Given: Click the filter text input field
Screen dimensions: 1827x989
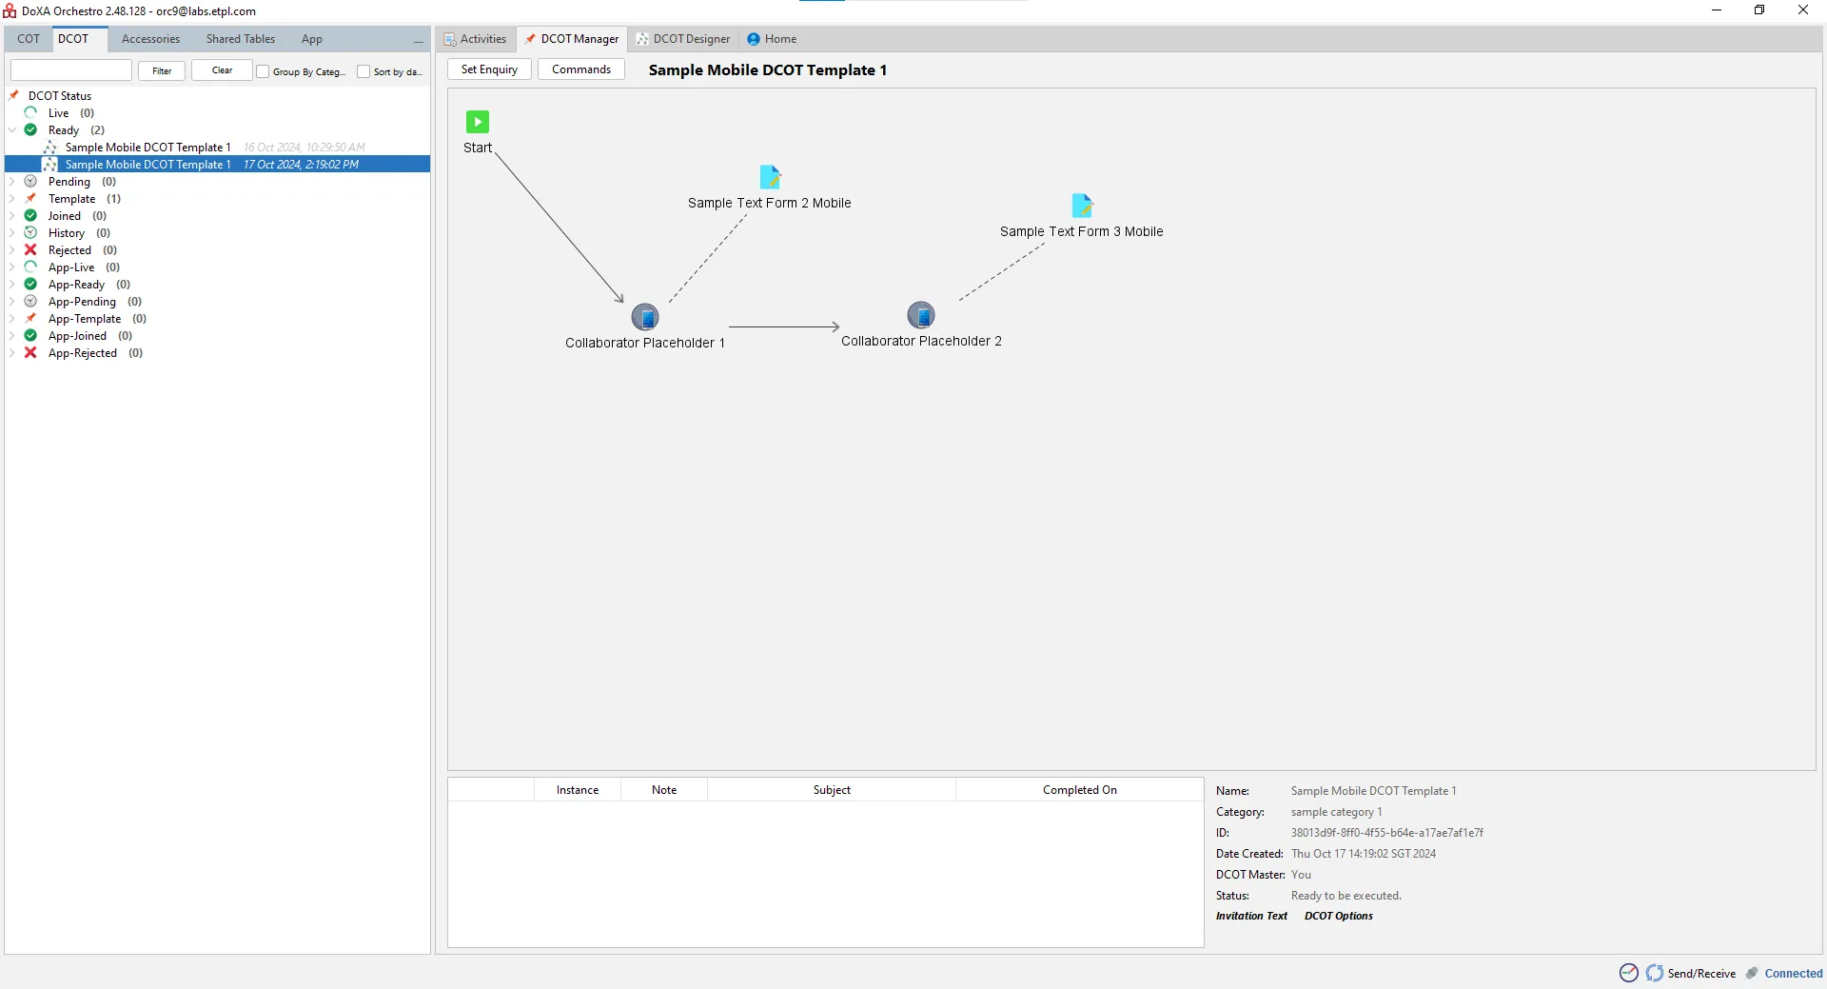Looking at the screenshot, I should [71, 70].
